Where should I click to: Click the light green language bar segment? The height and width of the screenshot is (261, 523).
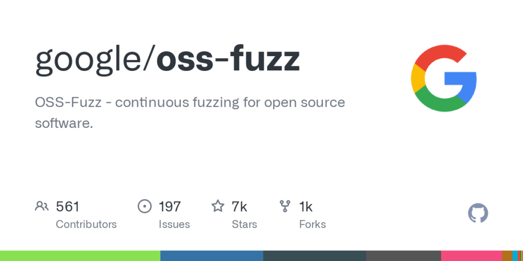click(x=80, y=255)
